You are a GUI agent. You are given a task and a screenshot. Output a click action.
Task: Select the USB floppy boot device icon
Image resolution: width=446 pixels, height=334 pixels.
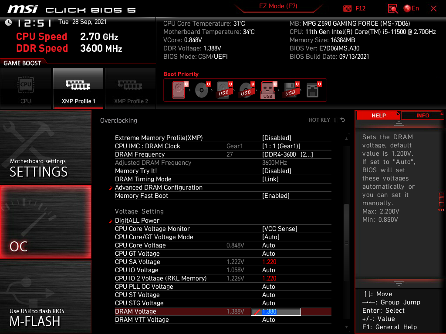tap(291, 90)
